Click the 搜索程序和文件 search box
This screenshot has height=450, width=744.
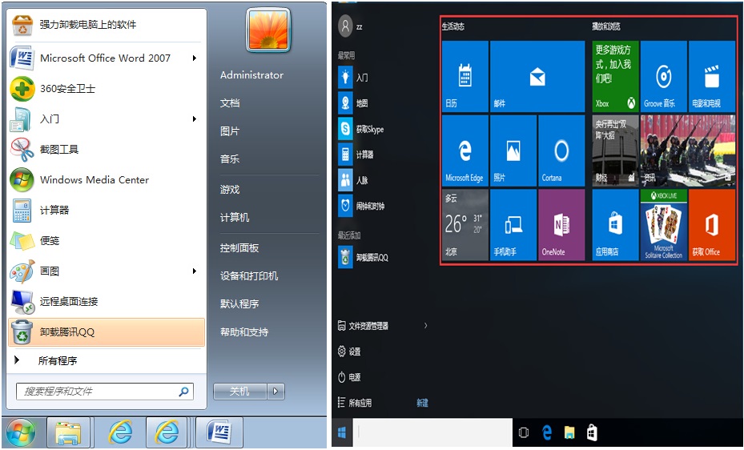[x=104, y=392]
